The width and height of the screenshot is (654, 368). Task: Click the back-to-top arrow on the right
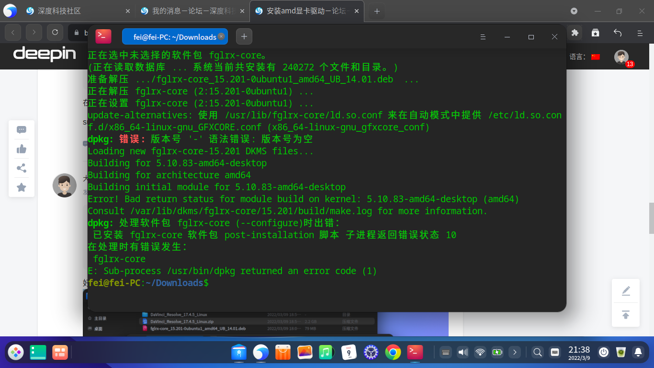point(626,315)
